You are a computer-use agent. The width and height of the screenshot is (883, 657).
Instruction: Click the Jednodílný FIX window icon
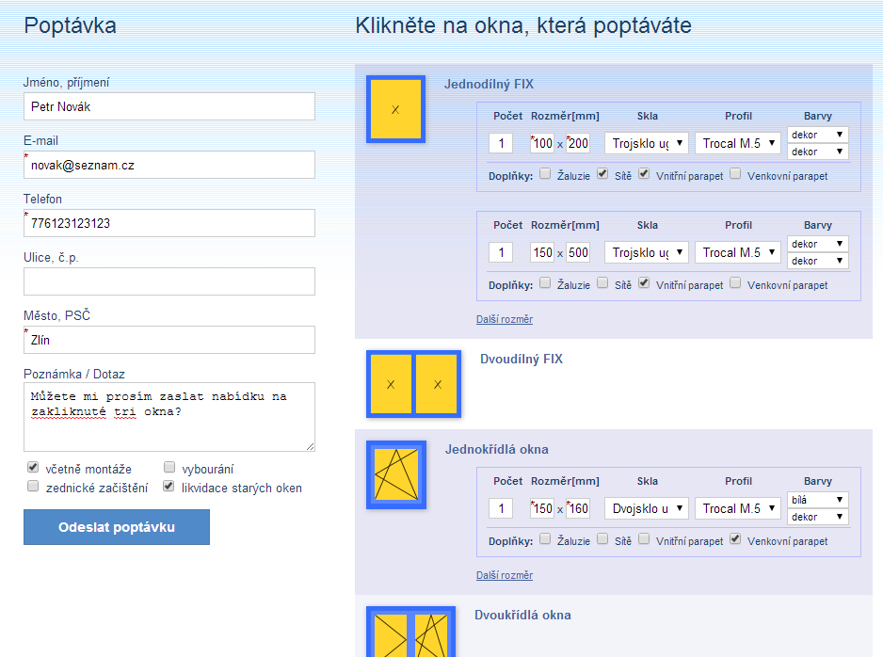click(395, 110)
